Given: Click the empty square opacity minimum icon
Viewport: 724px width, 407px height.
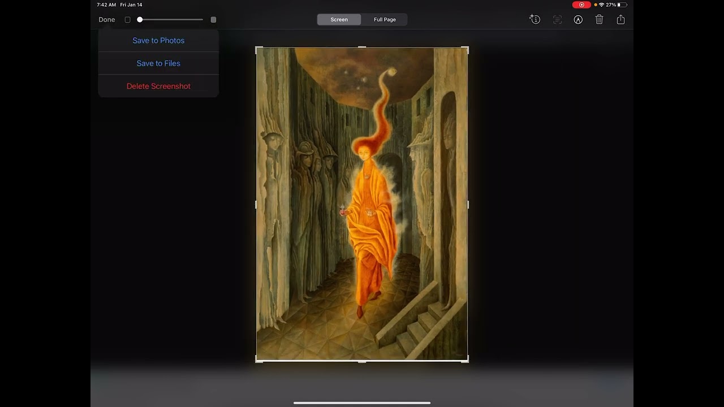Looking at the screenshot, I should coord(127,19).
